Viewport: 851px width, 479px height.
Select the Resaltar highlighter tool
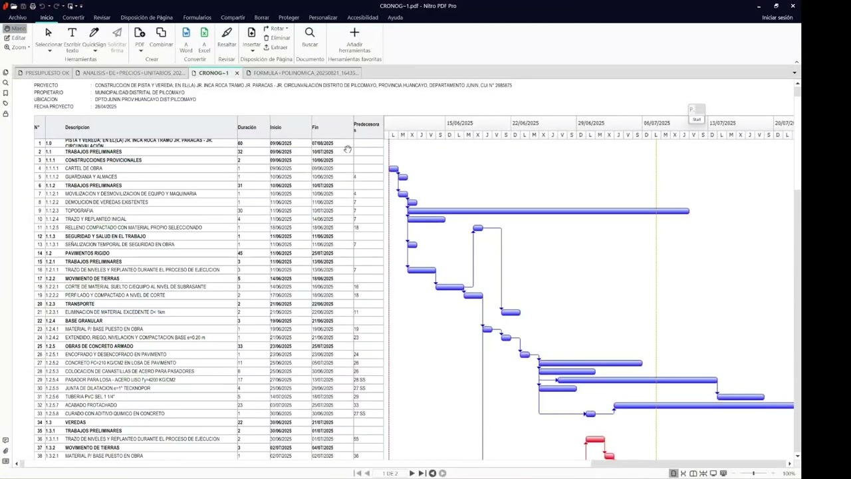coord(227,37)
